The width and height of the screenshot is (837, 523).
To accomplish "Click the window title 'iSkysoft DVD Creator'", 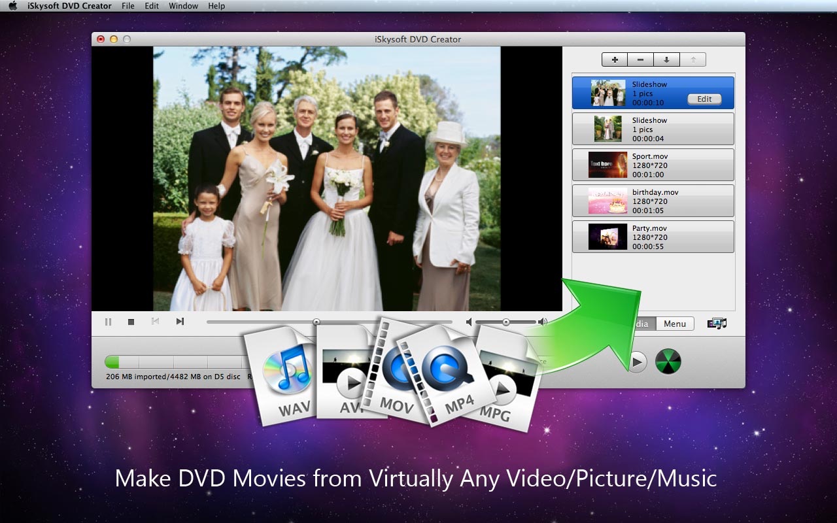I will click(418, 39).
